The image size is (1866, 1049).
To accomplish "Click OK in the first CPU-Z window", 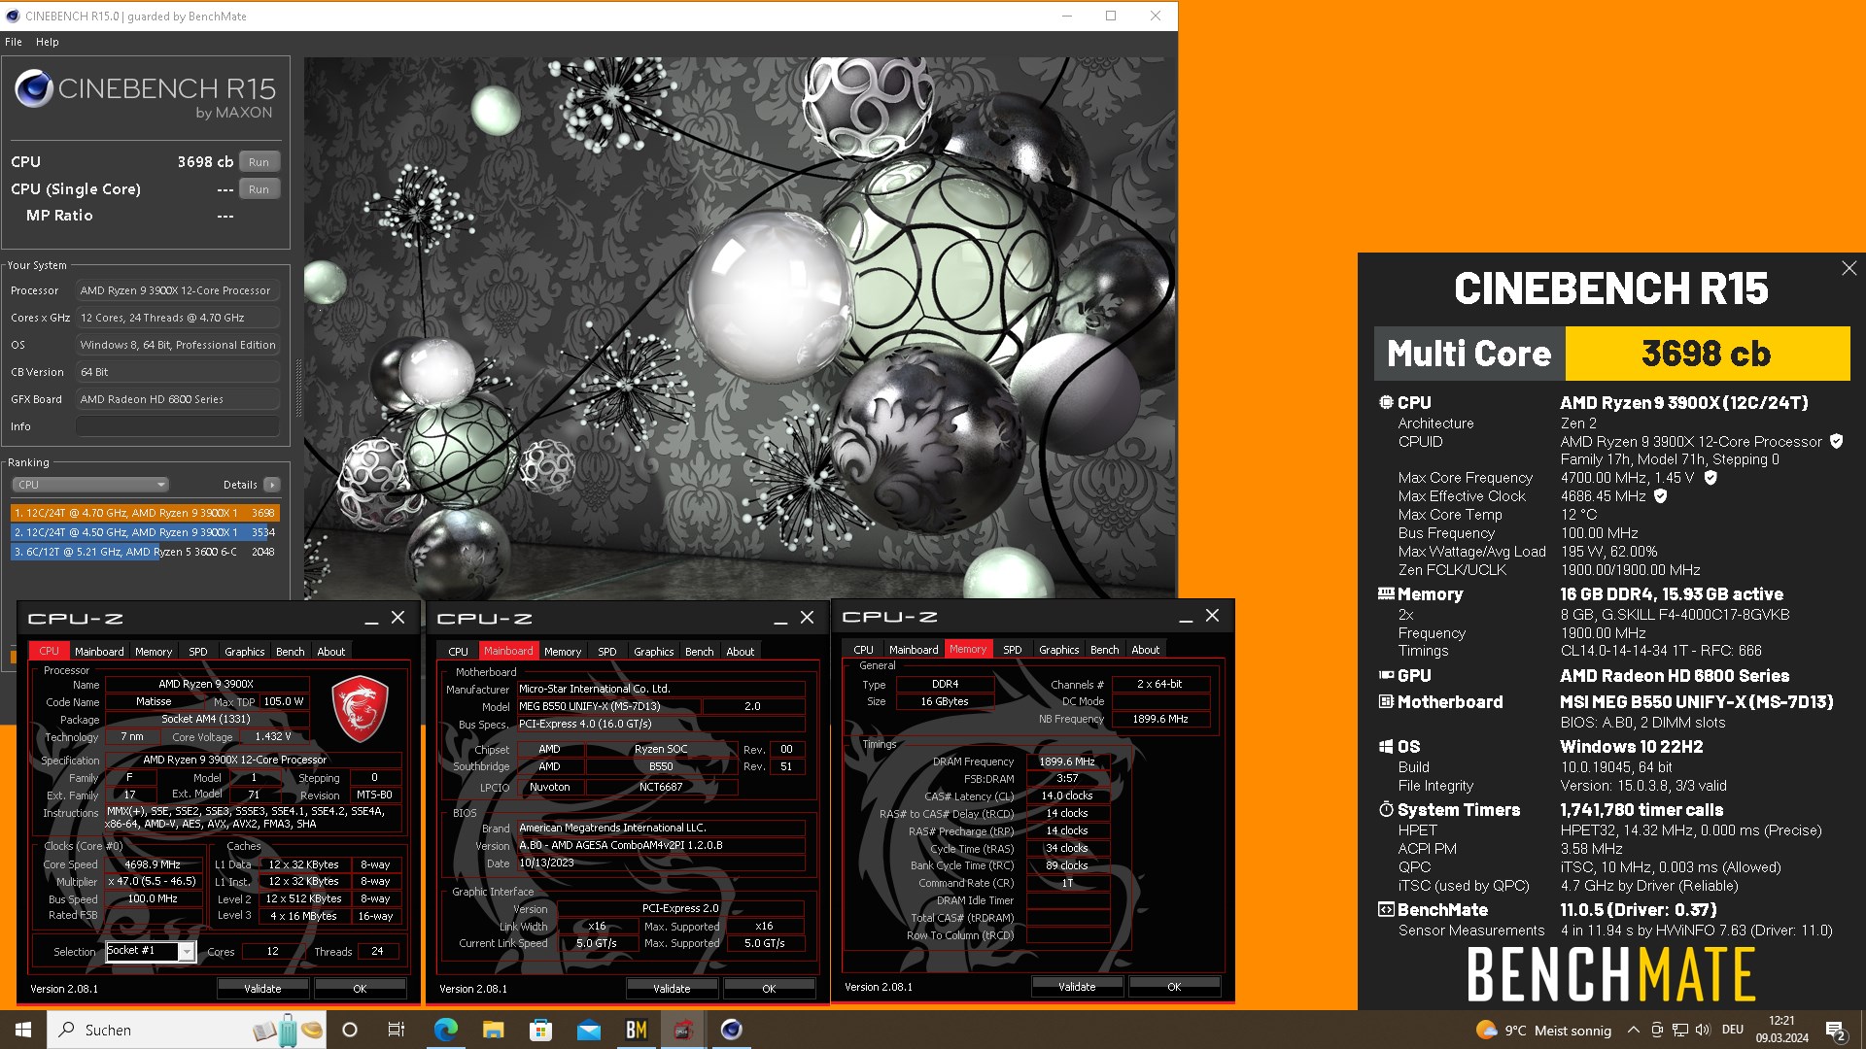I will point(360,989).
